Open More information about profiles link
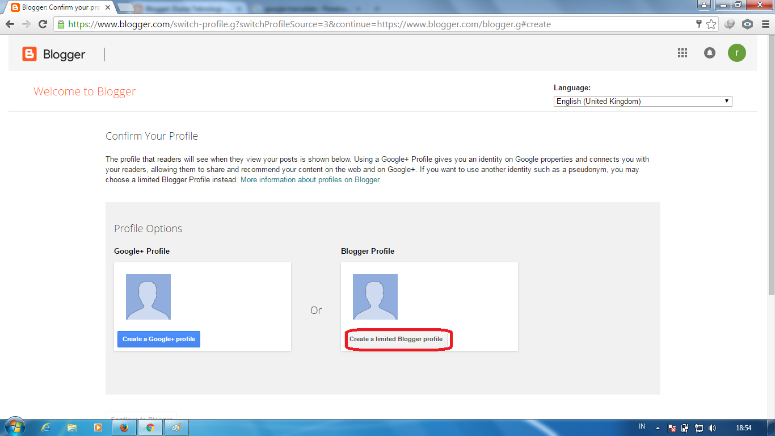The width and height of the screenshot is (775, 436). coord(310,179)
